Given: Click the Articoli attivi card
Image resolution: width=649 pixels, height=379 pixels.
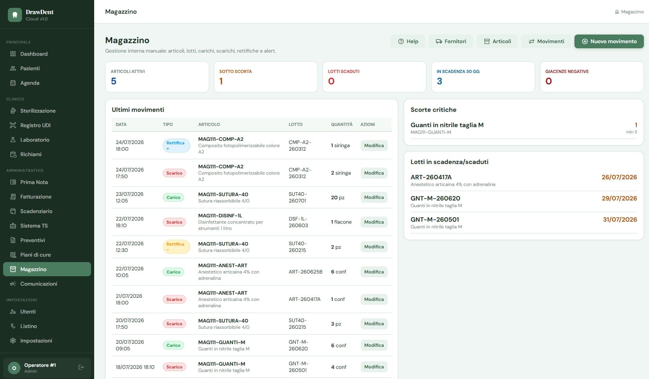Looking at the screenshot, I should point(157,77).
